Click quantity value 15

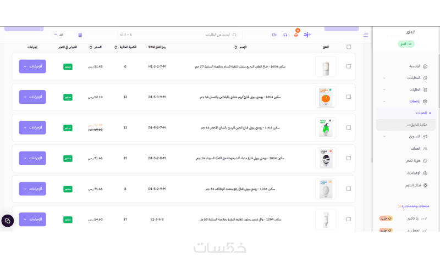(x=125, y=158)
